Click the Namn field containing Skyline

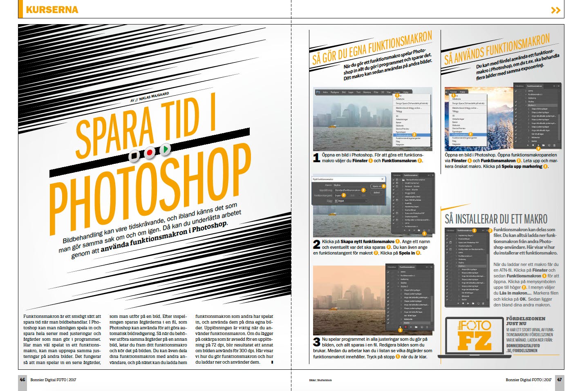350,185
